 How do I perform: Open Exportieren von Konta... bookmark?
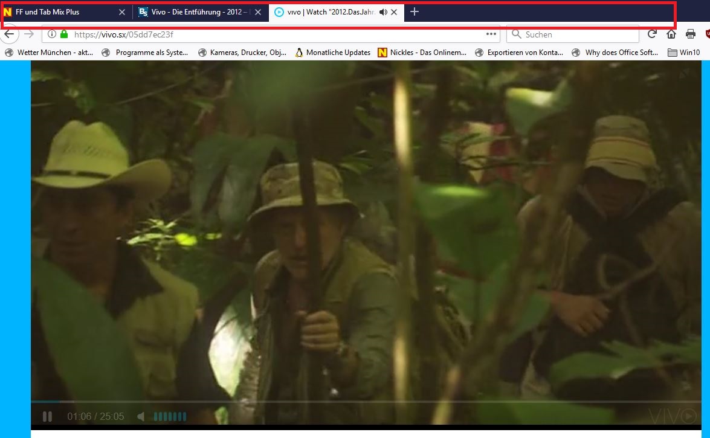pos(520,53)
